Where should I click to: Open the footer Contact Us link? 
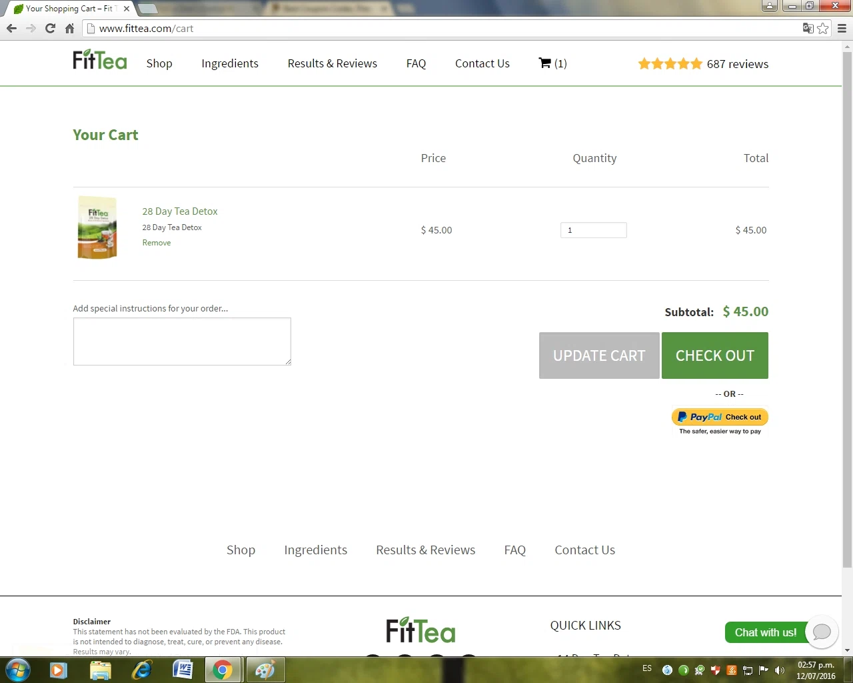tap(585, 550)
